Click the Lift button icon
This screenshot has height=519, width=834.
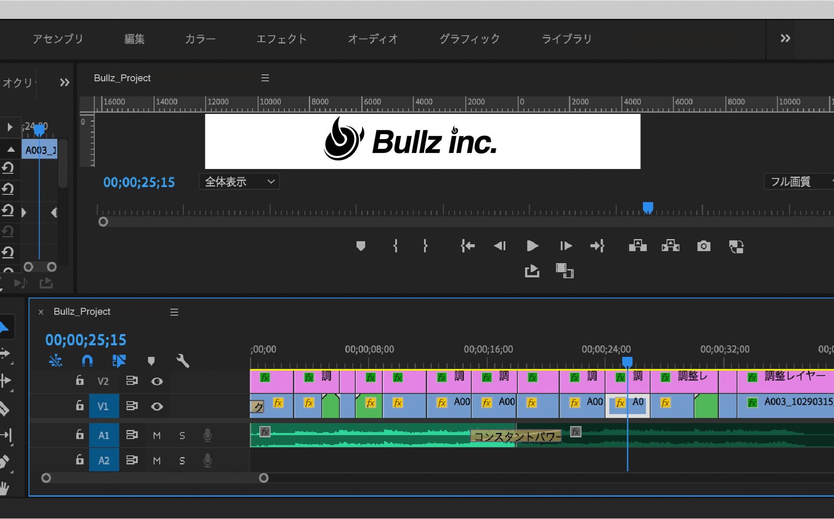637,246
